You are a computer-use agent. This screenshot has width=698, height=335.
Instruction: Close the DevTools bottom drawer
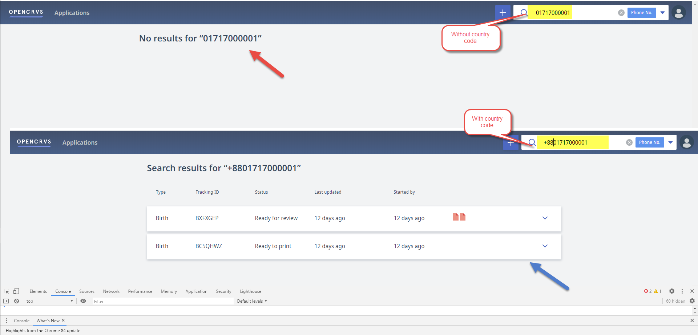tap(692, 320)
